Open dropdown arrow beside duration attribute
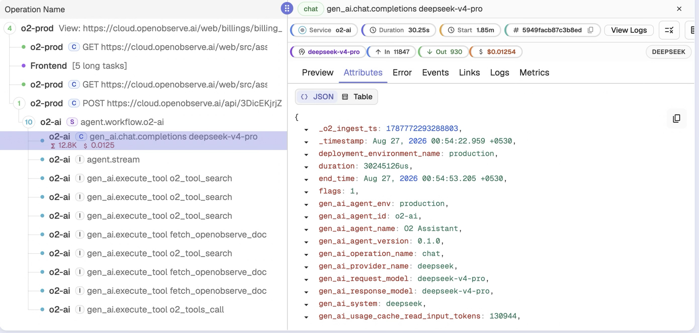 pos(306,167)
